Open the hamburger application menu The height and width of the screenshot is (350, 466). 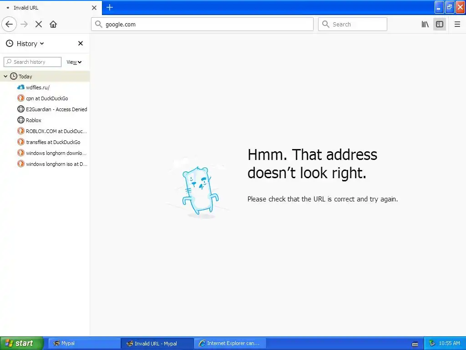point(457,24)
